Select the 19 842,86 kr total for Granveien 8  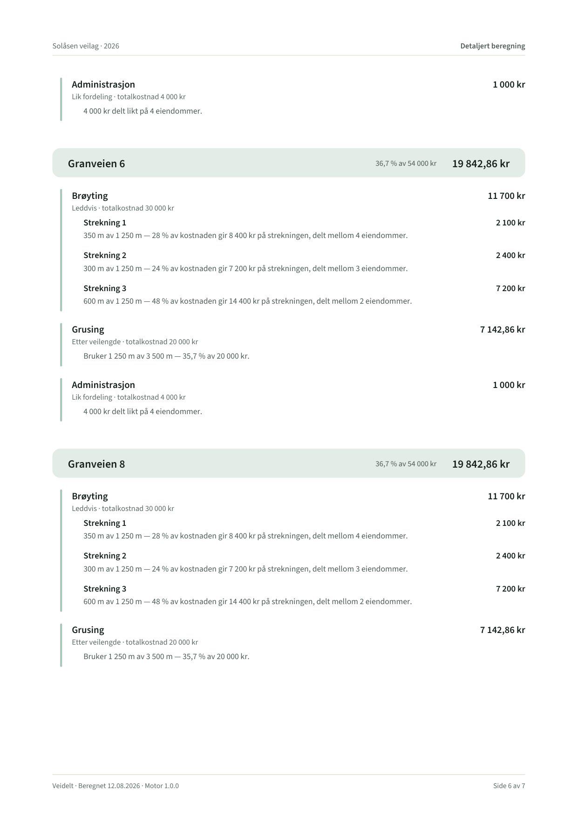point(481,464)
